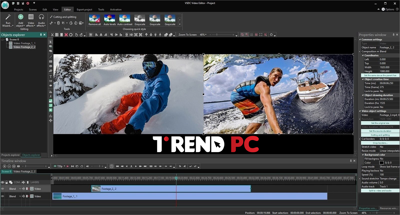Screen dimensions: 400x215
Task: Switch to the Projects explorer tab
Action: (x=10, y=155)
